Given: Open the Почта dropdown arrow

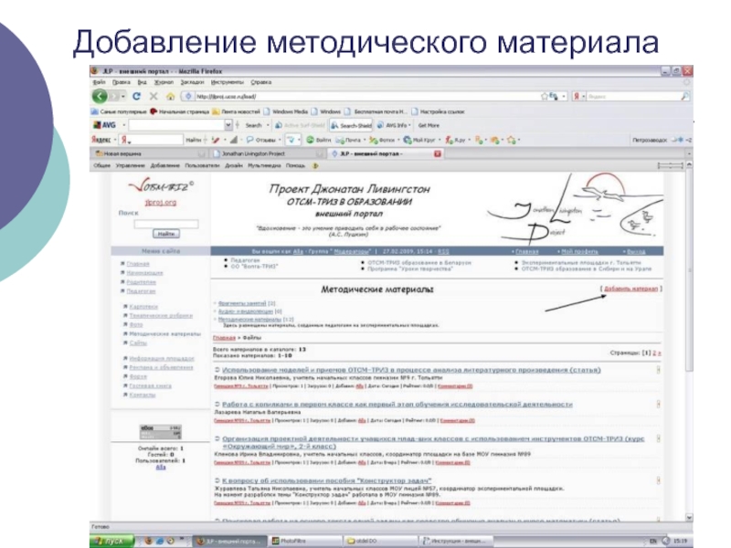Looking at the screenshot, I should point(365,140).
